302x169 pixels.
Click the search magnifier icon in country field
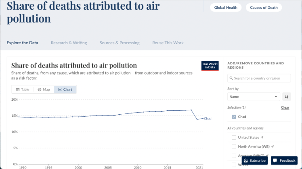[231, 78]
